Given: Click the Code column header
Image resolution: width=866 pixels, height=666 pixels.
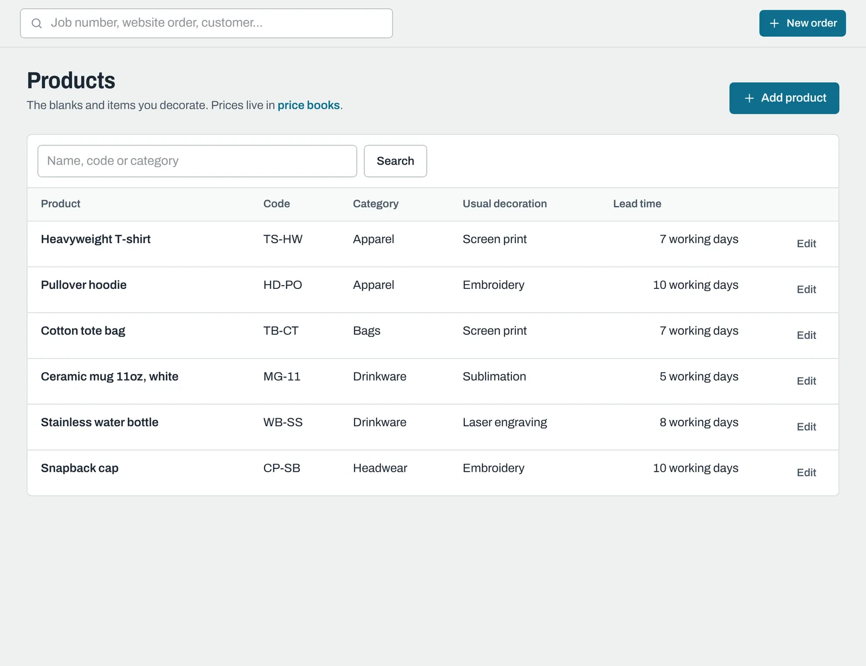Looking at the screenshot, I should [277, 203].
